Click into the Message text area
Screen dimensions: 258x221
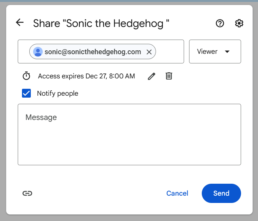pos(129,135)
